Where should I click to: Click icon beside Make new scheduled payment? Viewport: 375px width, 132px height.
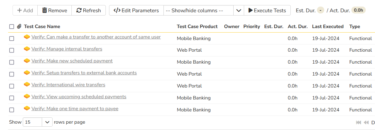point(27,61)
